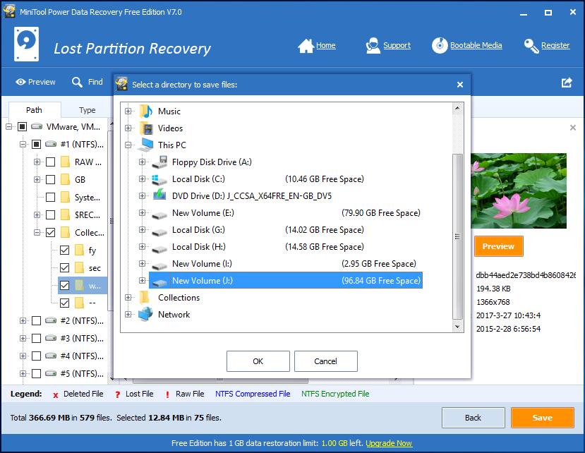Uncheck the sec folder checkbox

65,268
